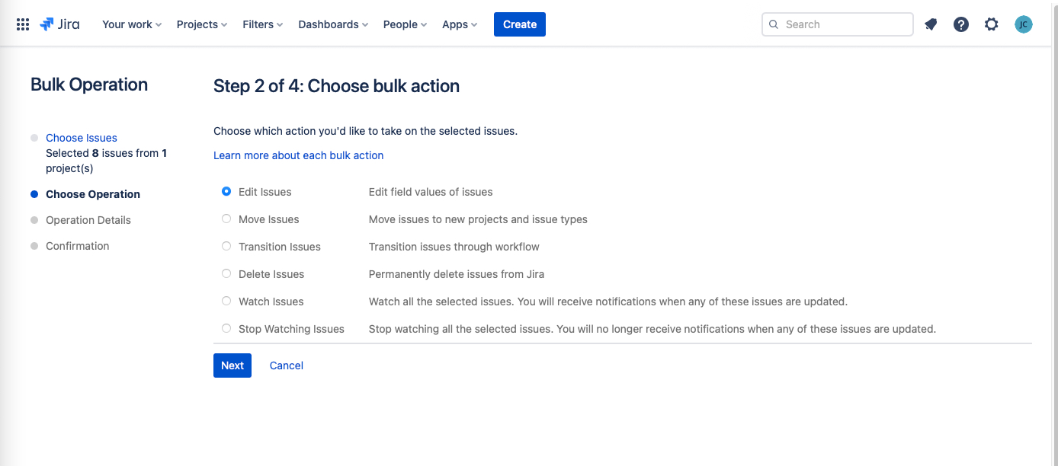The height and width of the screenshot is (466, 1058).
Task: Select Stop Watching Issues radio button
Action: click(226, 329)
